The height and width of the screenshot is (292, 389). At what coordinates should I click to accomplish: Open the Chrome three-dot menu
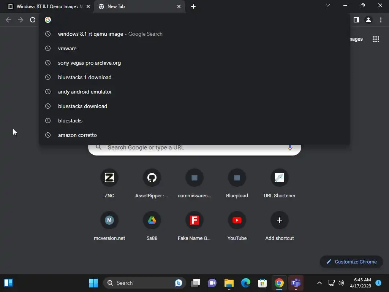tap(381, 20)
